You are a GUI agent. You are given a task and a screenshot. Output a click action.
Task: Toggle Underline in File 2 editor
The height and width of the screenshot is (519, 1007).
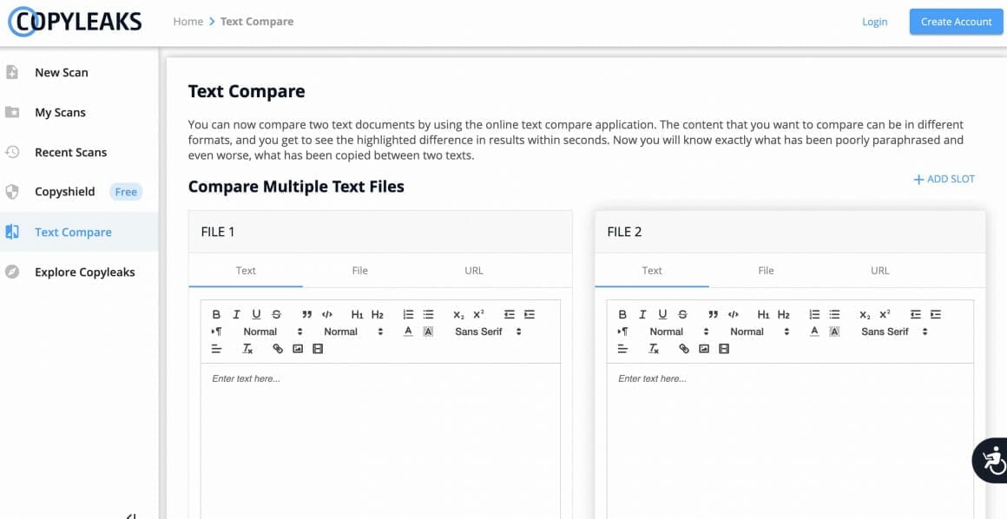tap(662, 314)
